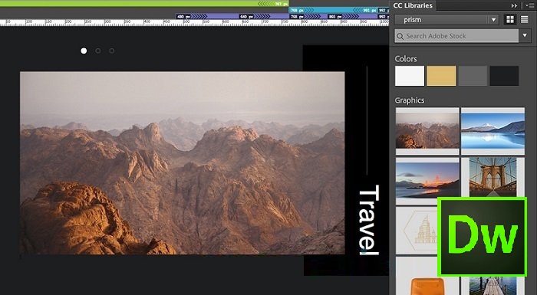Focus the Search Adobe Stock field
The width and height of the screenshot is (537, 295).
(x=456, y=36)
